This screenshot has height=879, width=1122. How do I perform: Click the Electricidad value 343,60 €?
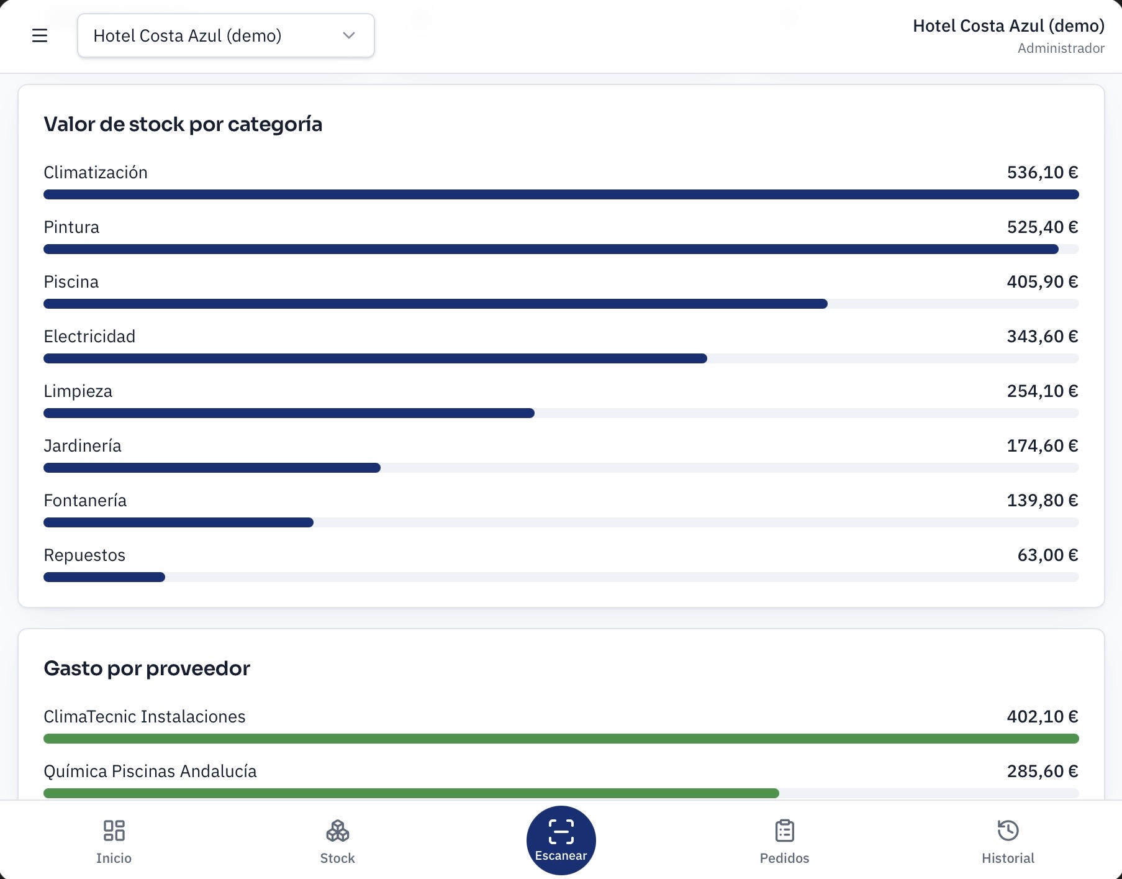pyautogui.click(x=1043, y=337)
